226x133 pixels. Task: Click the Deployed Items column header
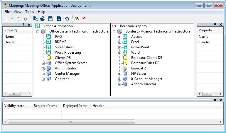point(75,106)
